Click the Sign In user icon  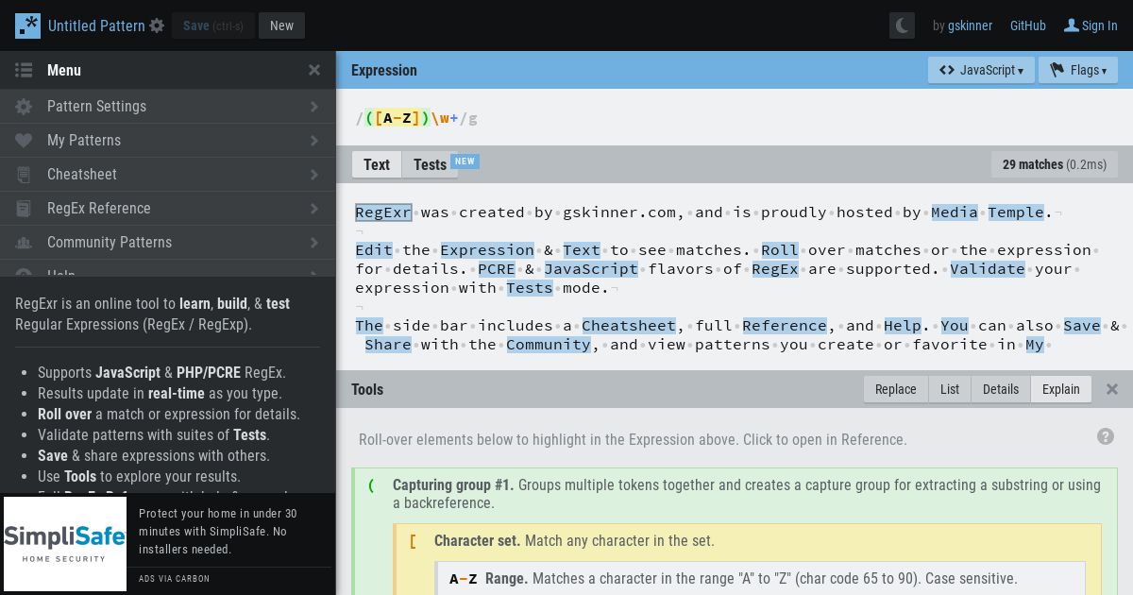click(1072, 25)
